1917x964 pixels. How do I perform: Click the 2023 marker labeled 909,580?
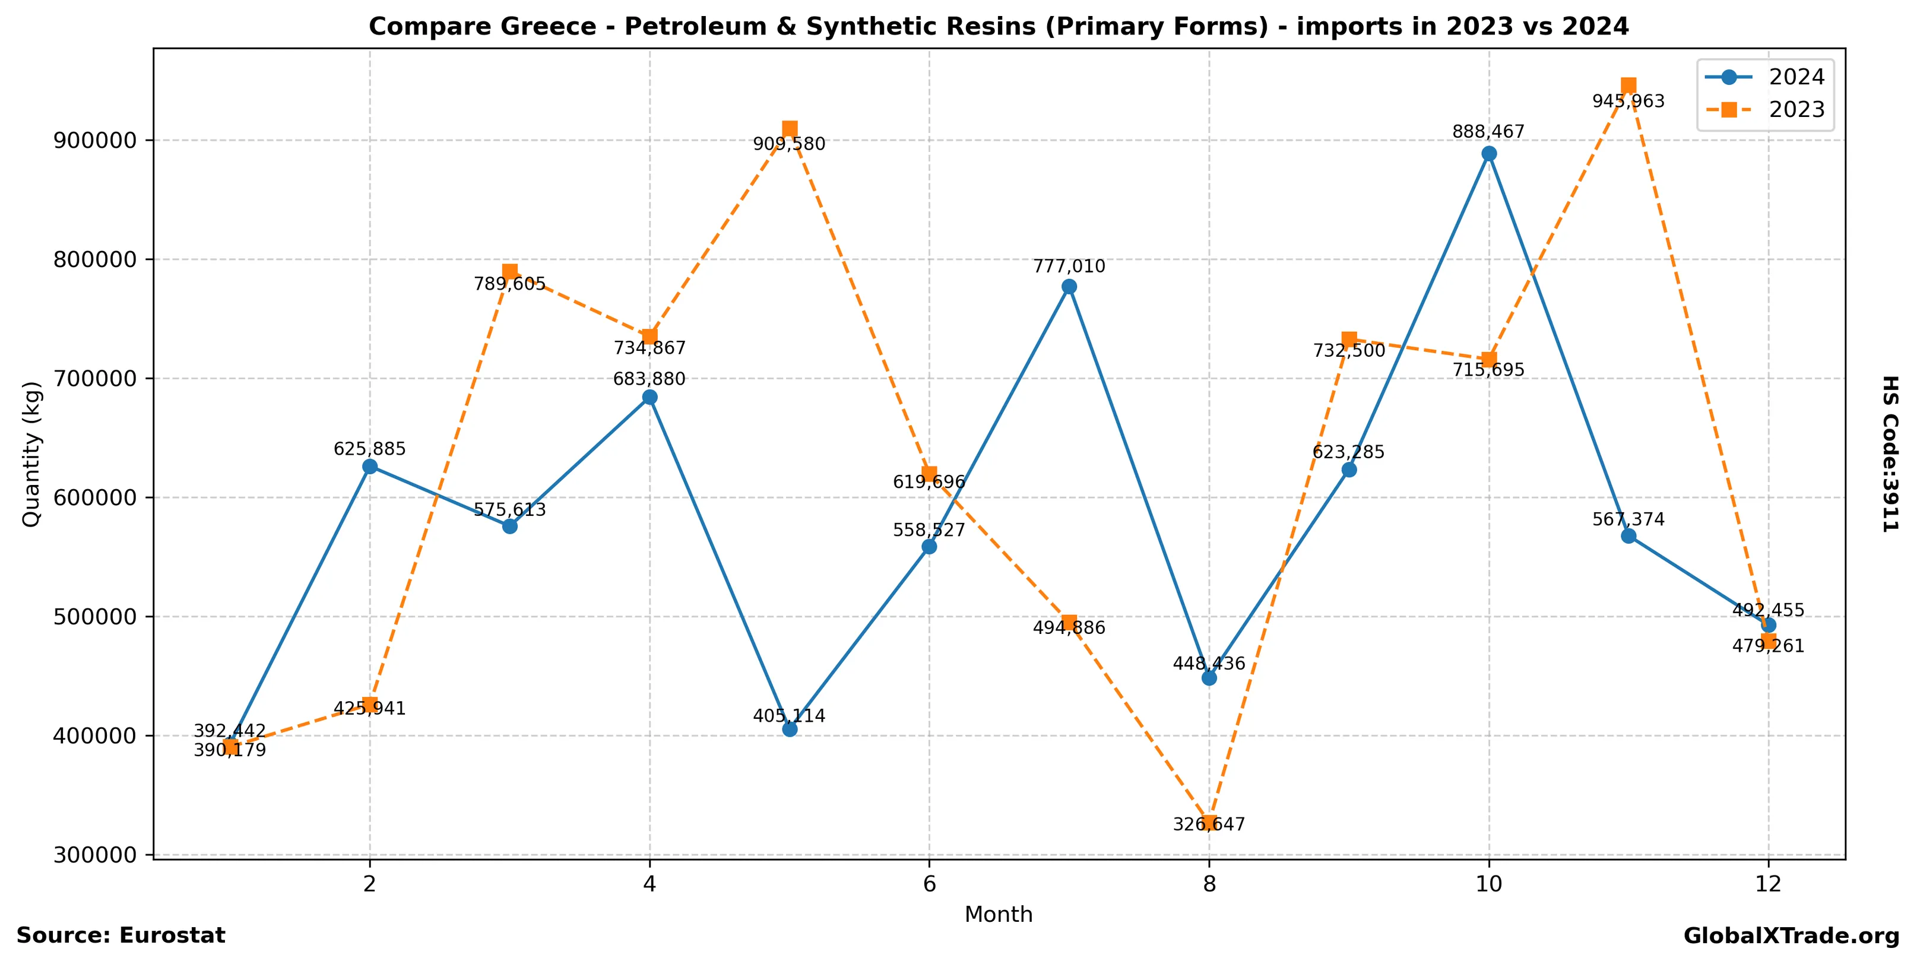[790, 129]
